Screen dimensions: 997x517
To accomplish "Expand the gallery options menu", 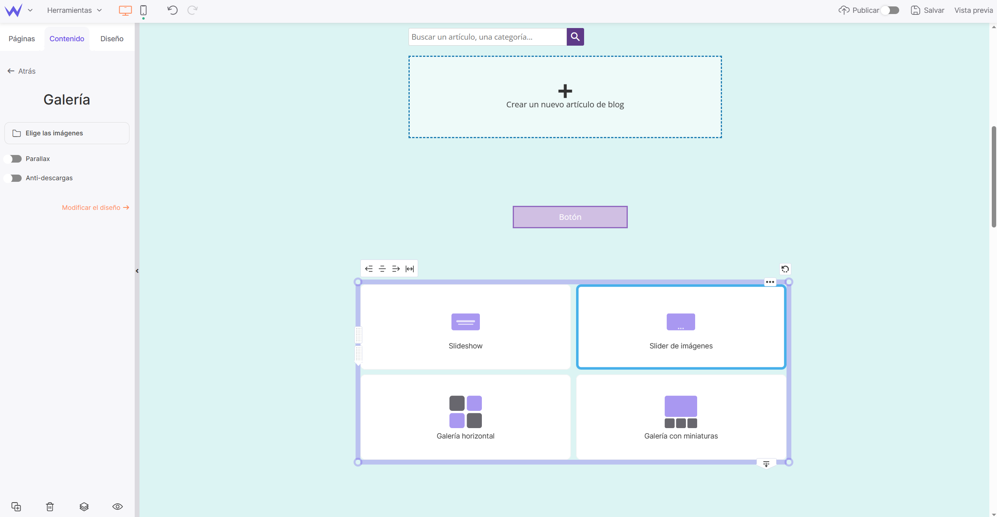I will (x=770, y=282).
